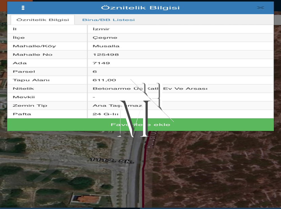281x209 pixels.
Task: Click the Ada value 7149
Action: (x=101, y=63)
